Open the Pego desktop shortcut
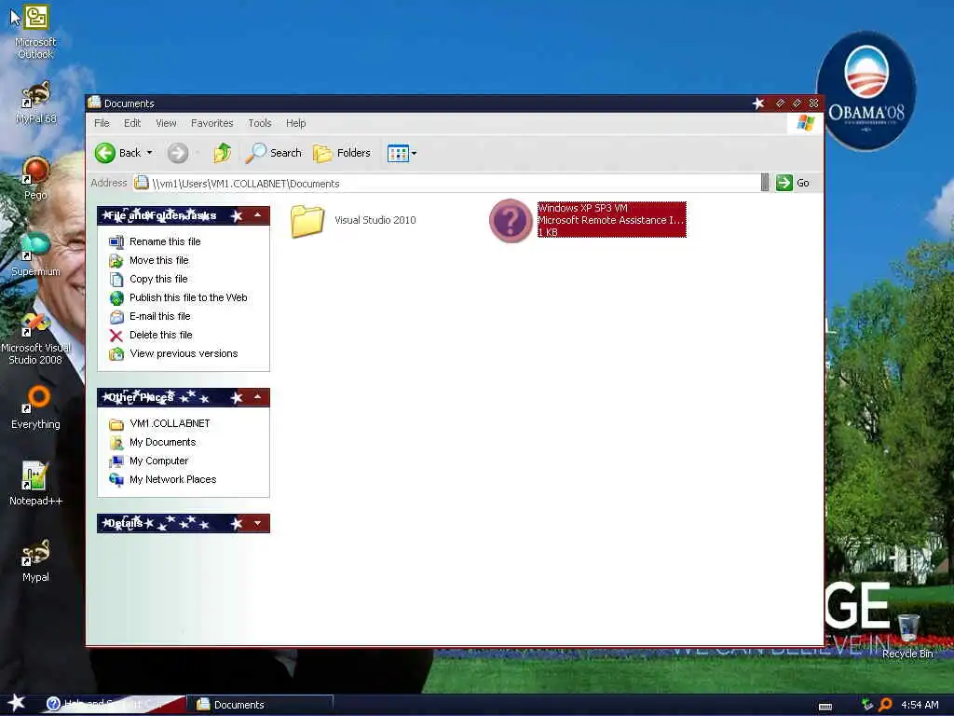Image resolution: width=954 pixels, height=716 pixels. pyautogui.click(x=35, y=178)
